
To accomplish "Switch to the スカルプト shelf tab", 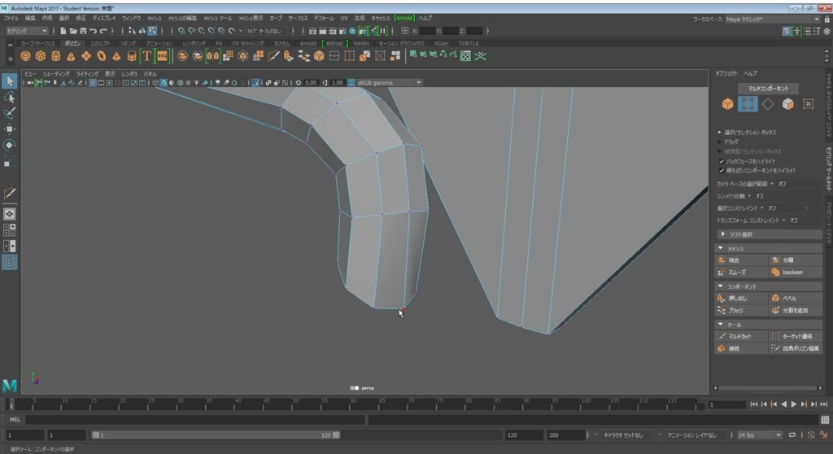I will coord(100,44).
